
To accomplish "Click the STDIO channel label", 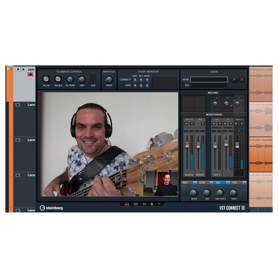I will click(x=200, y=175).
